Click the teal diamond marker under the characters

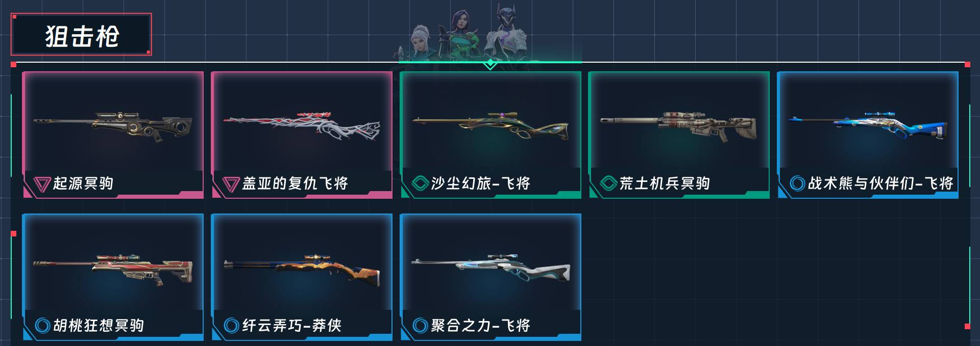[x=490, y=64]
